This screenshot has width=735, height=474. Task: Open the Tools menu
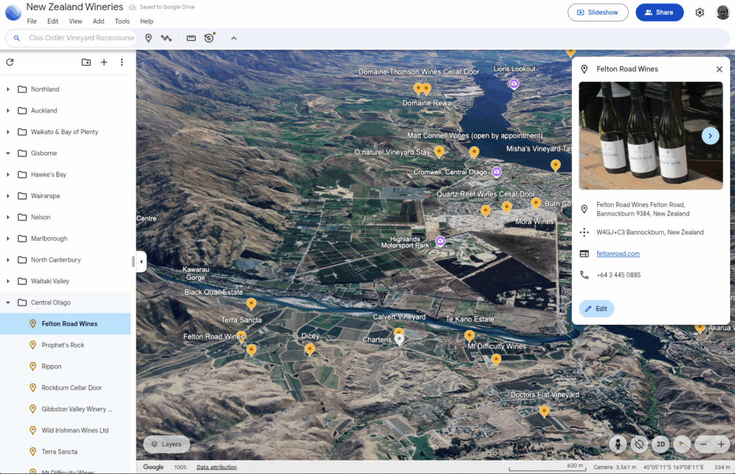tap(122, 21)
